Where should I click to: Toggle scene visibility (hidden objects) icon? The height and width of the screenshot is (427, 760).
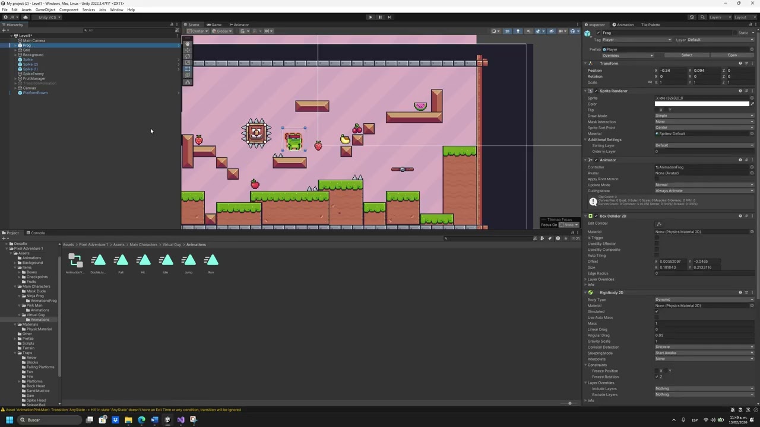point(551,31)
